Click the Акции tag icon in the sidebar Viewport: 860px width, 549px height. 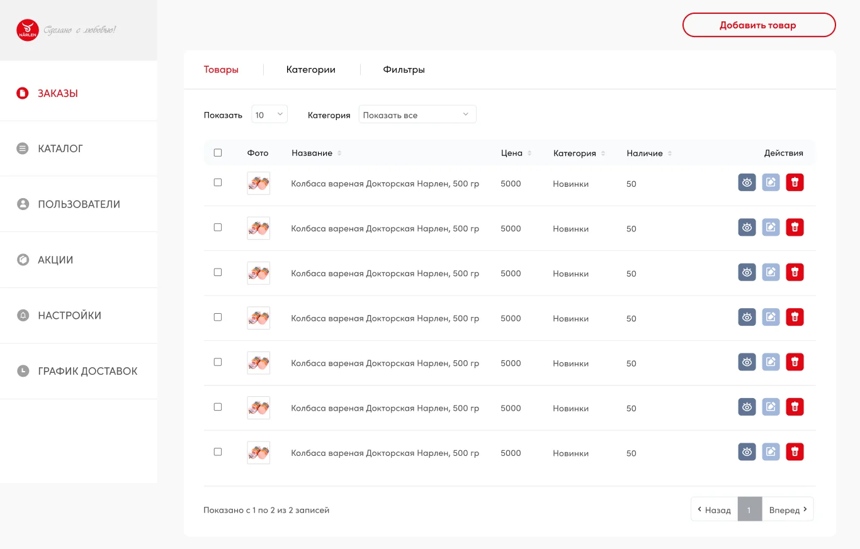click(23, 260)
